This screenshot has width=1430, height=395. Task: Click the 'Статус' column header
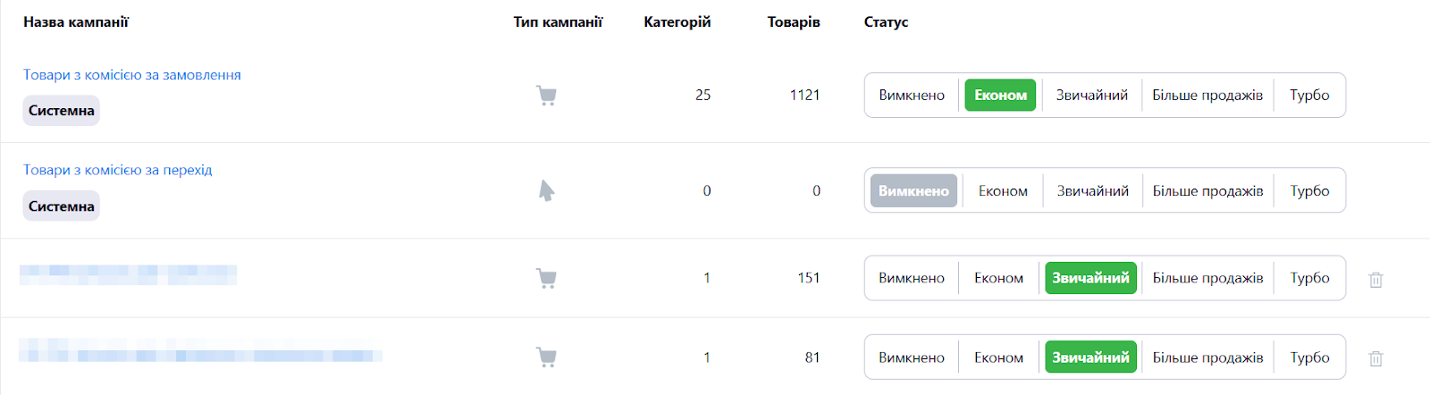886,22
